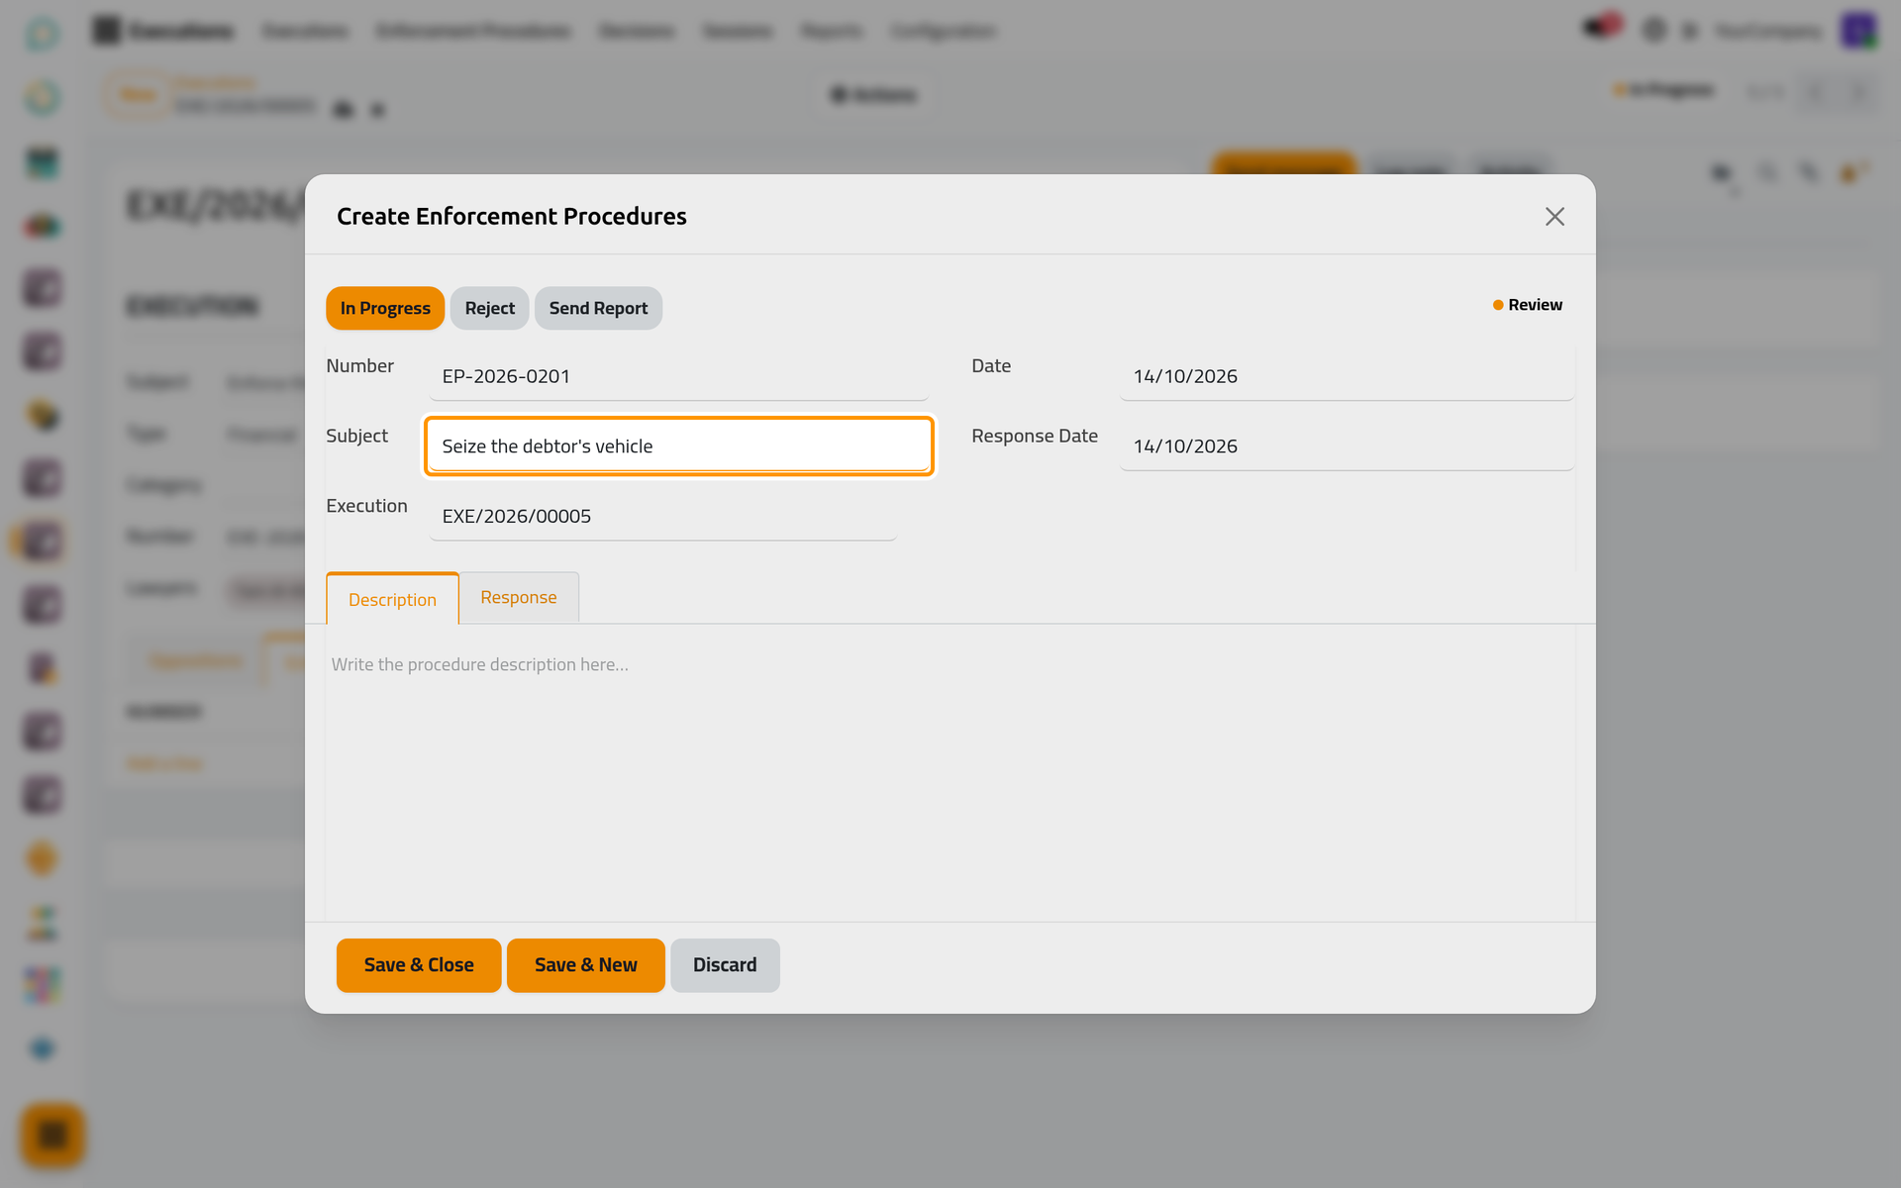Click the Send Report button
The height and width of the screenshot is (1188, 1901).
pos(598,308)
